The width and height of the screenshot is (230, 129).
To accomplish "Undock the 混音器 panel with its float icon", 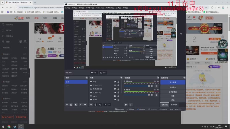I will (158, 77).
